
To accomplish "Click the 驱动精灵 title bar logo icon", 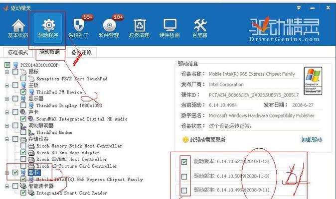I will pos(6,8).
